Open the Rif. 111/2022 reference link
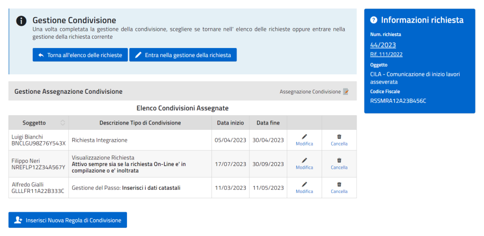484x236 pixels. click(x=386, y=54)
